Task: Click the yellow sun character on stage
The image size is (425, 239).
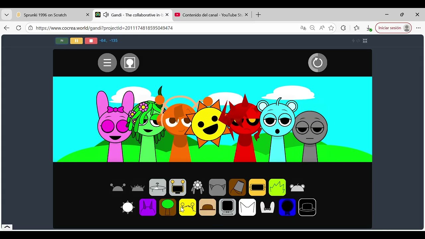Action: point(209,124)
